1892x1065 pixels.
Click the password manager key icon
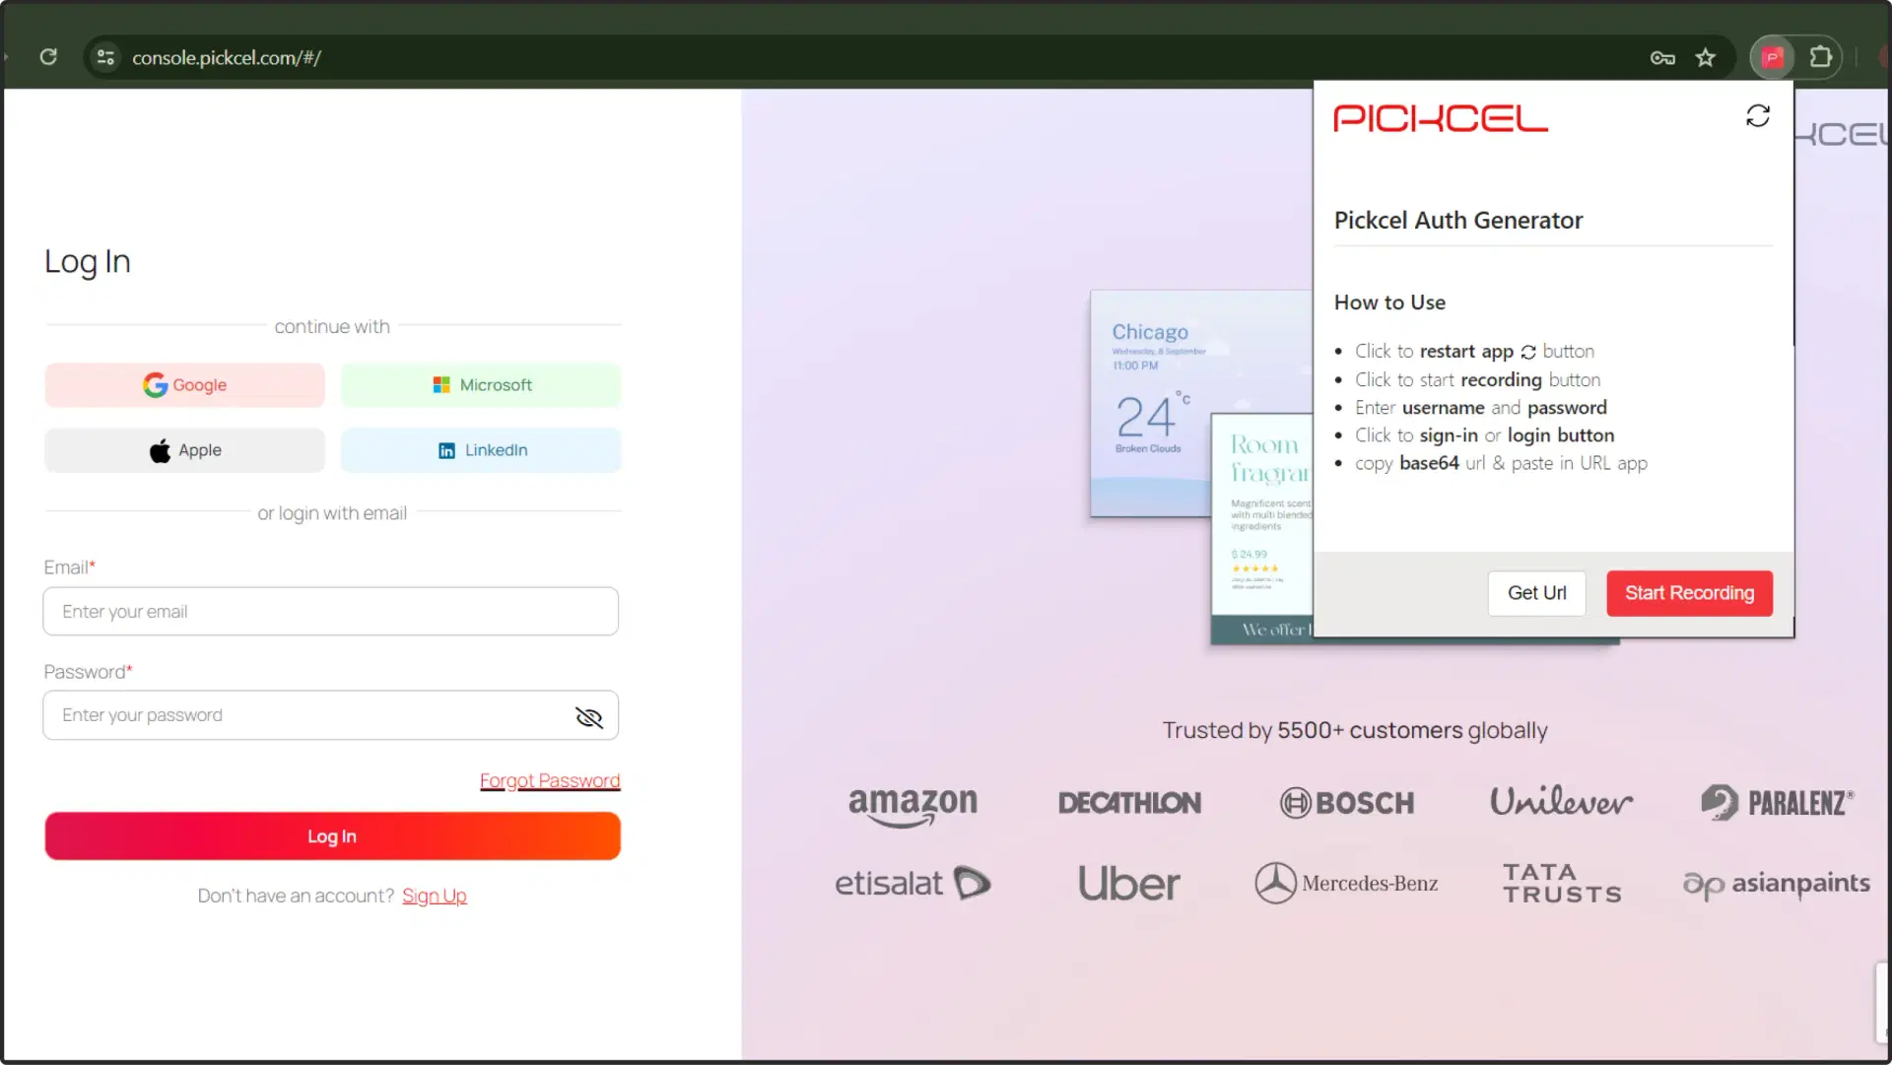[x=1662, y=57]
